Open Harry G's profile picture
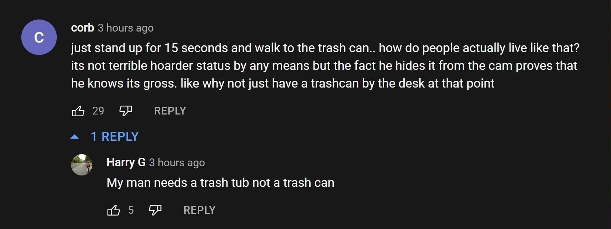This screenshot has width=611, height=229. point(82,165)
